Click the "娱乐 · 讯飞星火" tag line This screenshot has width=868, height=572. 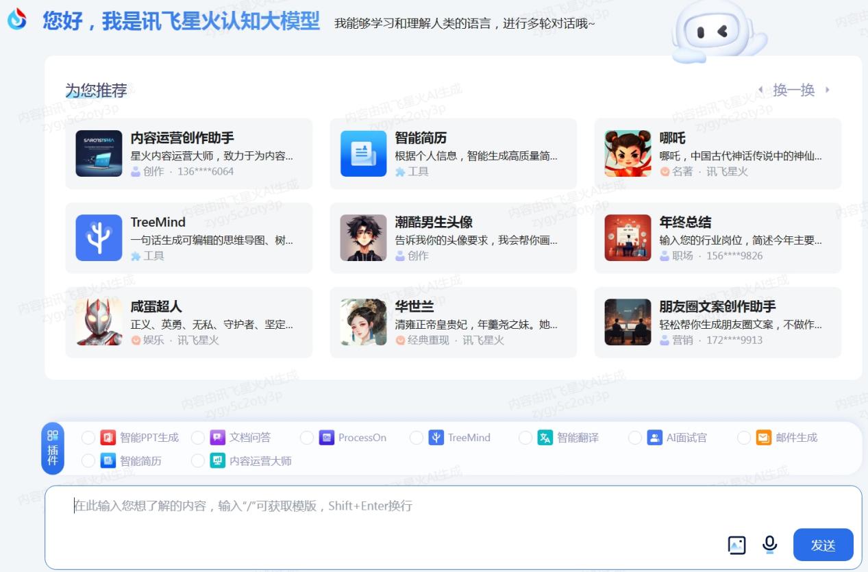point(175,340)
